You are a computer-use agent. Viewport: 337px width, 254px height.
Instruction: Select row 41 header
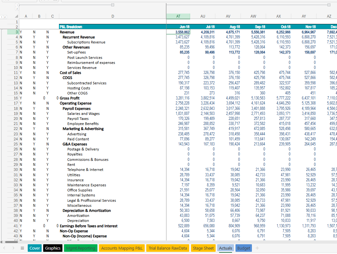point(13,226)
